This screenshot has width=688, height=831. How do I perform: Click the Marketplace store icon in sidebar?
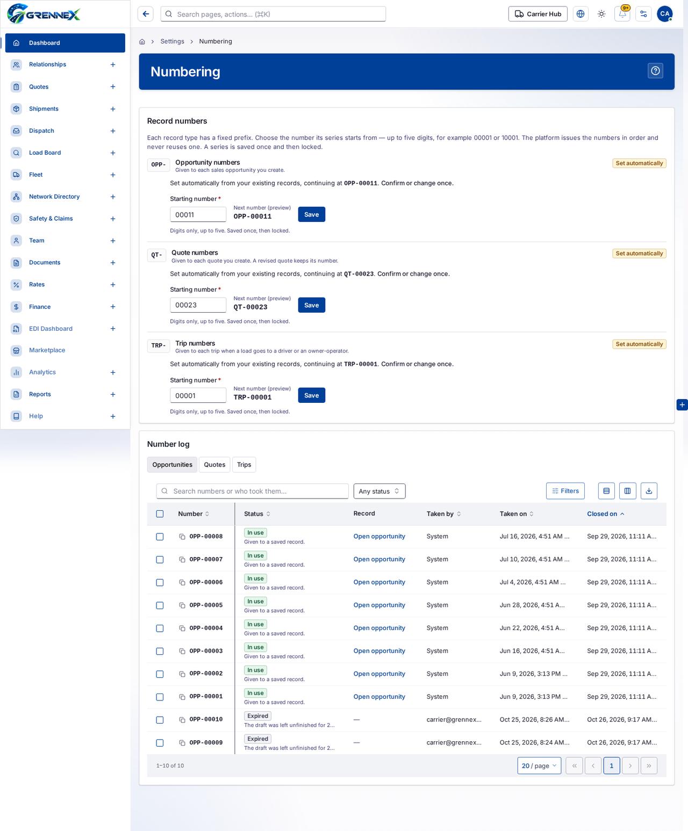[x=16, y=350]
